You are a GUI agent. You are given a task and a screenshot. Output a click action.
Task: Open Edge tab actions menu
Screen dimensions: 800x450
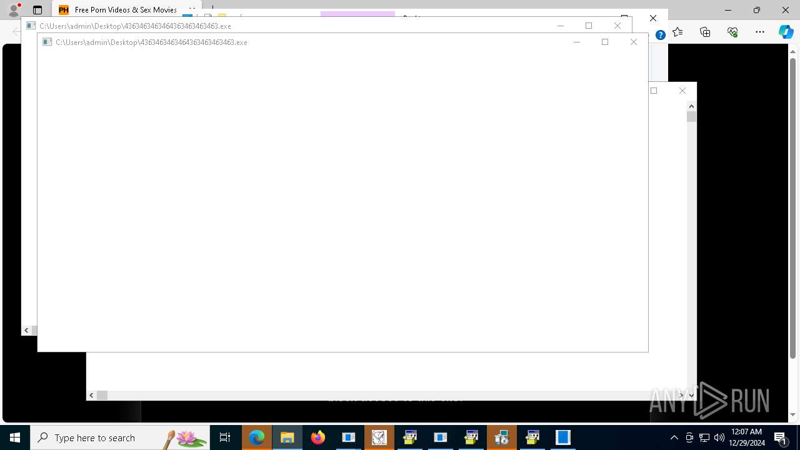[37, 10]
